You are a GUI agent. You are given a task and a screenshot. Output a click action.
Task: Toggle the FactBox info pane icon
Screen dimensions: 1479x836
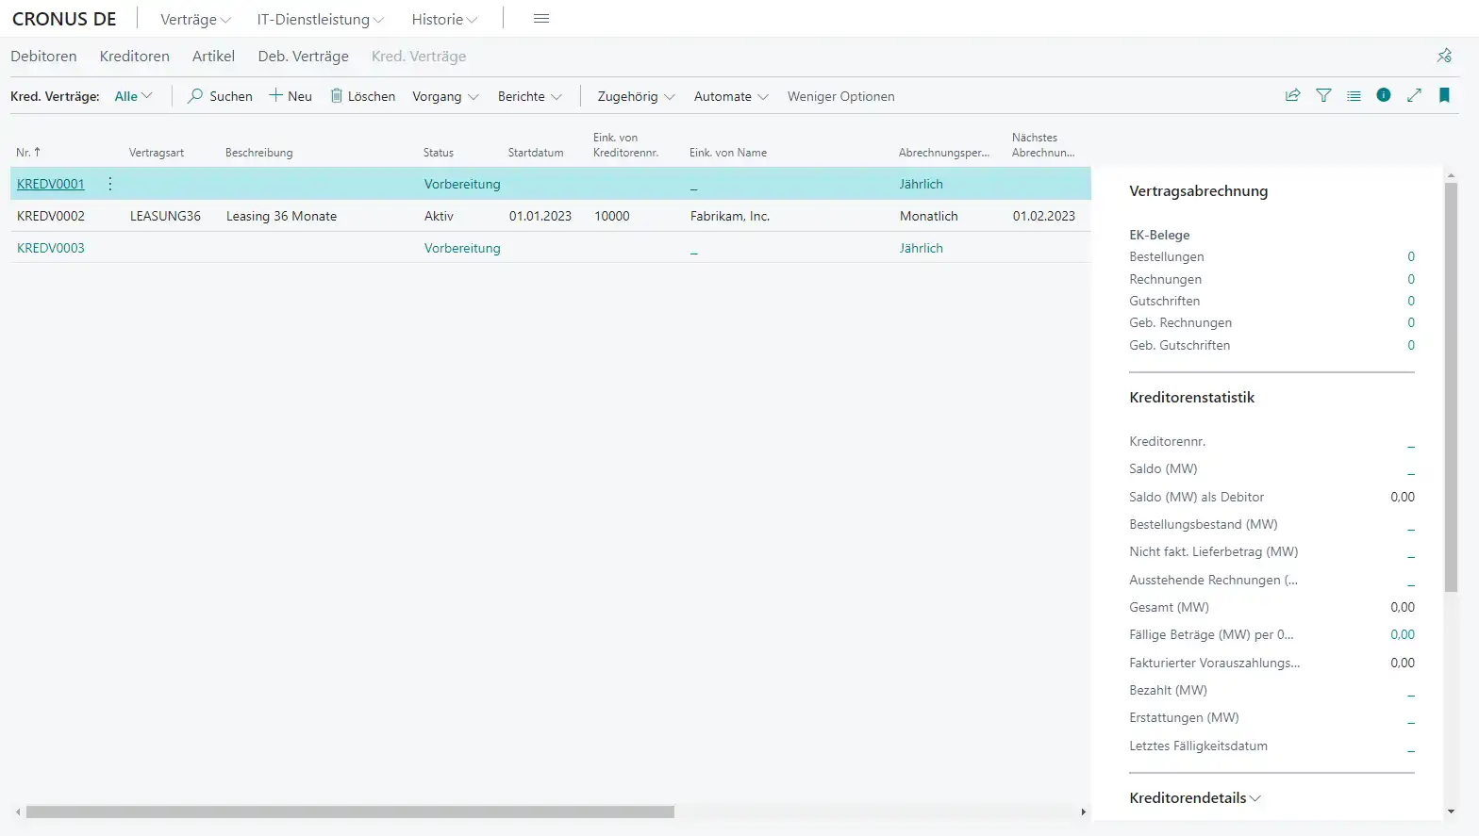pos(1384,95)
